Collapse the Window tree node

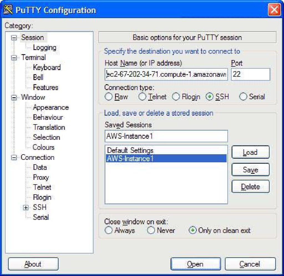[14, 98]
